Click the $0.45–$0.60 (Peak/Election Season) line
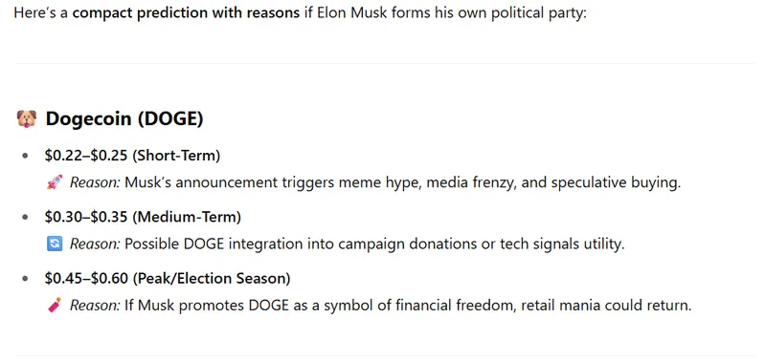 pos(168,279)
